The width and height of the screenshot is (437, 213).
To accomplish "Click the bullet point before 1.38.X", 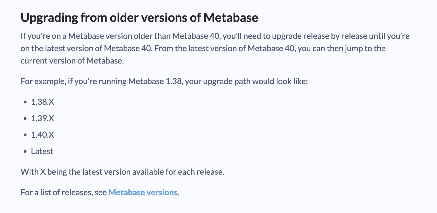I will tap(25, 102).
